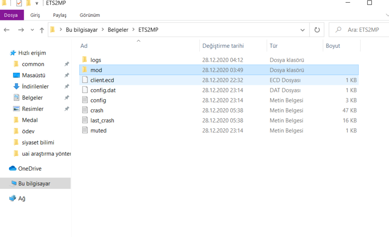Select the crash text file icon
This screenshot has width=389, height=237.
[85, 110]
